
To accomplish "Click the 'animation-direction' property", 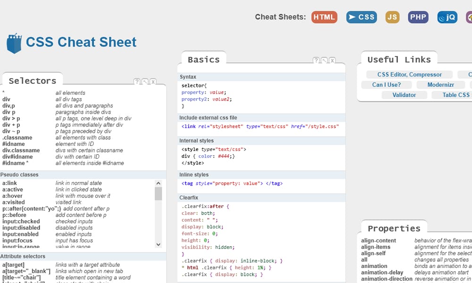I will [387, 279].
